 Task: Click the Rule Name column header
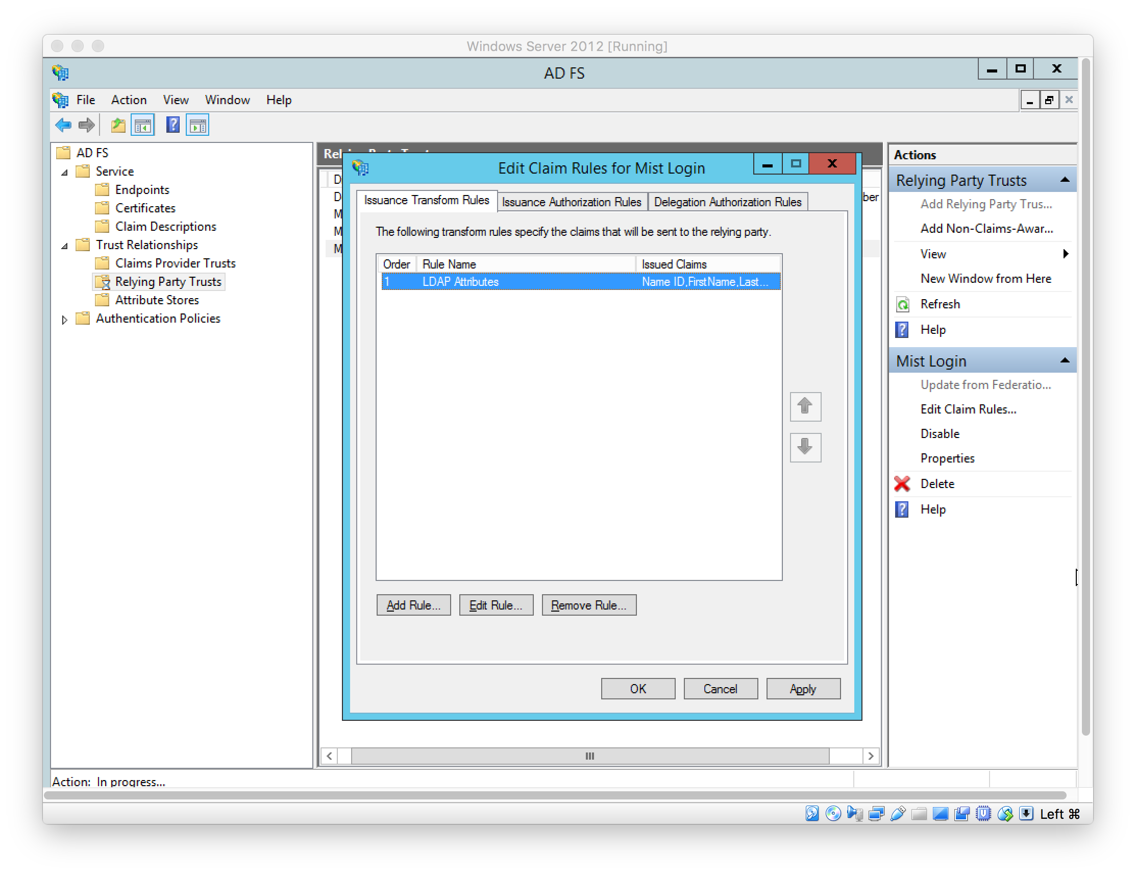(x=526, y=264)
